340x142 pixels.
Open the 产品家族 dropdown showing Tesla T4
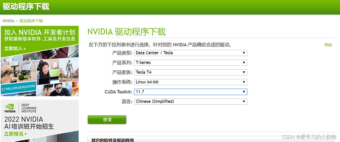coord(190,72)
